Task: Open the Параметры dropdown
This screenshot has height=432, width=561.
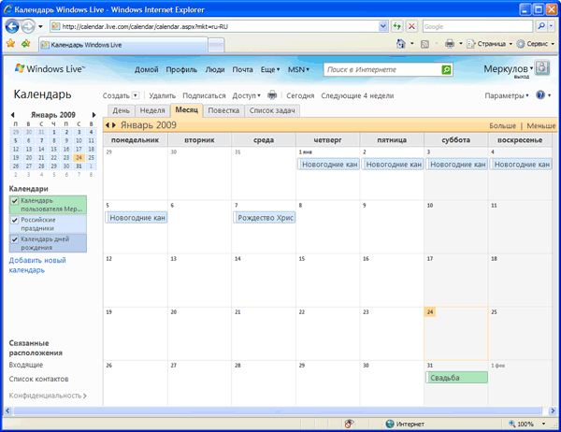Action: point(507,95)
